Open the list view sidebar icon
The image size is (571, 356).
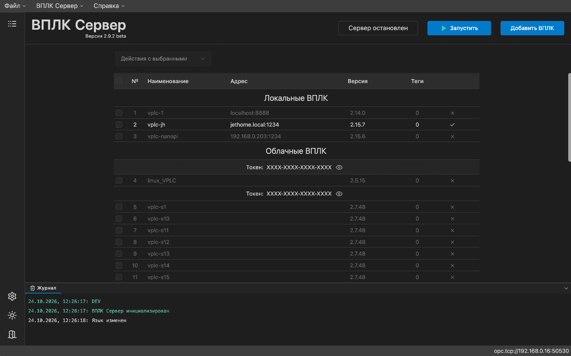click(x=12, y=24)
